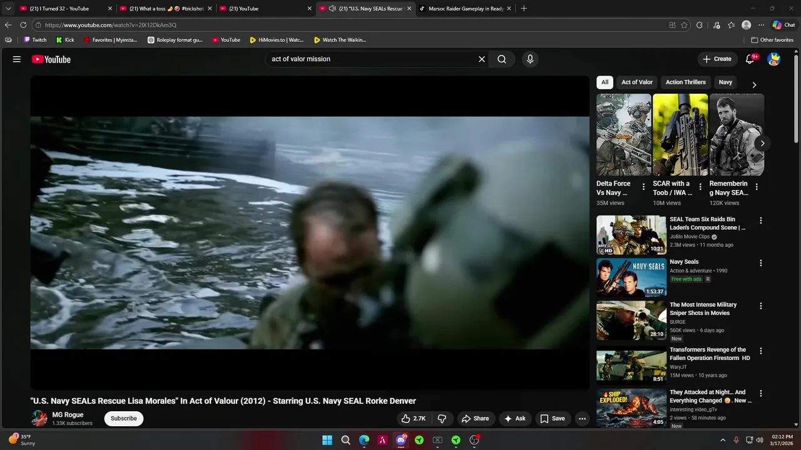Click the magnifier search button

502,59
